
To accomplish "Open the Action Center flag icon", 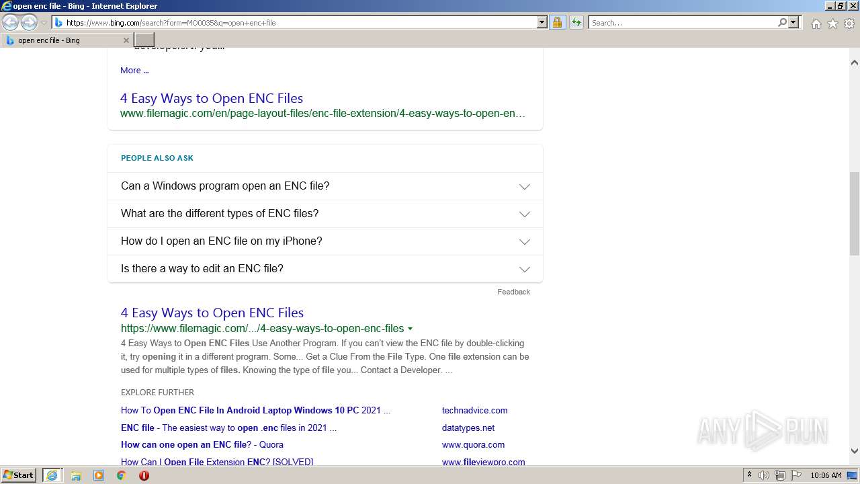I will coord(796,475).
